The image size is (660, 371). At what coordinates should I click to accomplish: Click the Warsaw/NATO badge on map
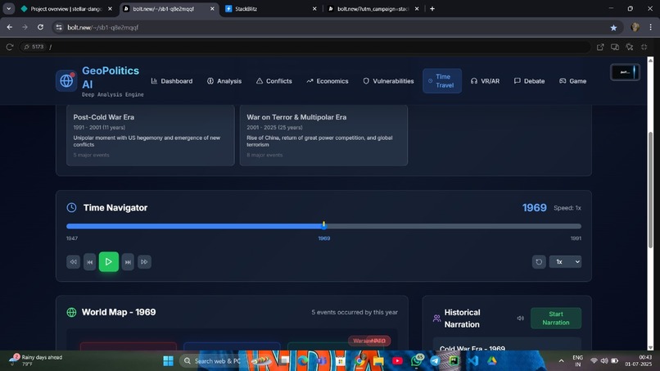coord(369,341)
